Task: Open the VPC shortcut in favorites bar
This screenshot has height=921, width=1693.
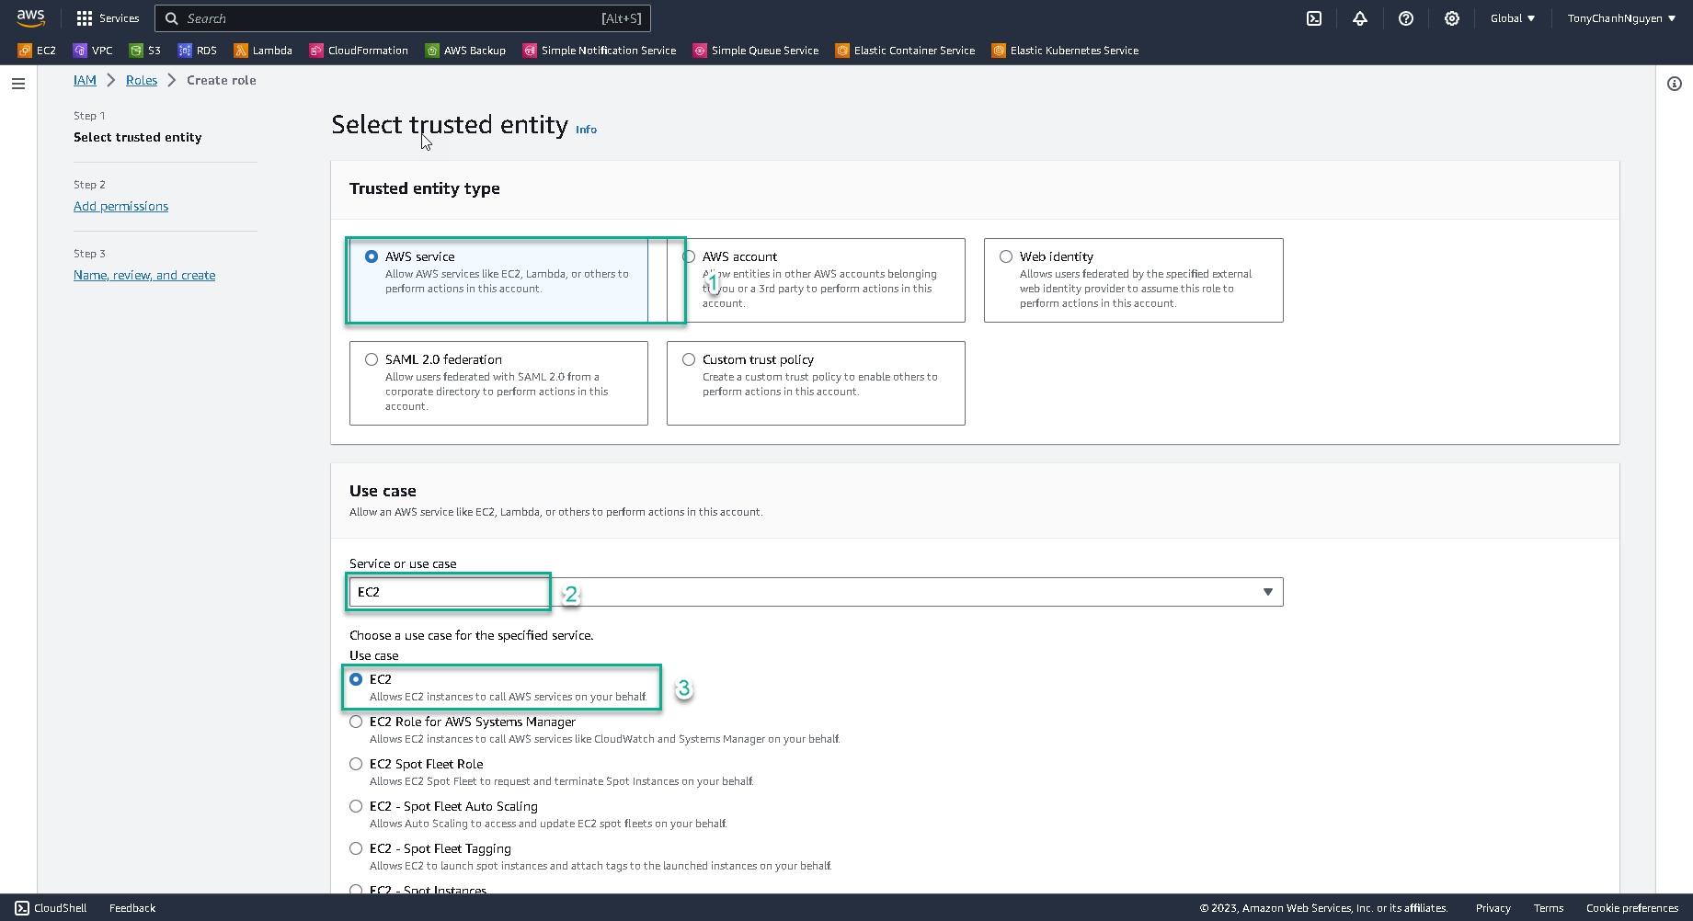Action: tap(93, 51)
